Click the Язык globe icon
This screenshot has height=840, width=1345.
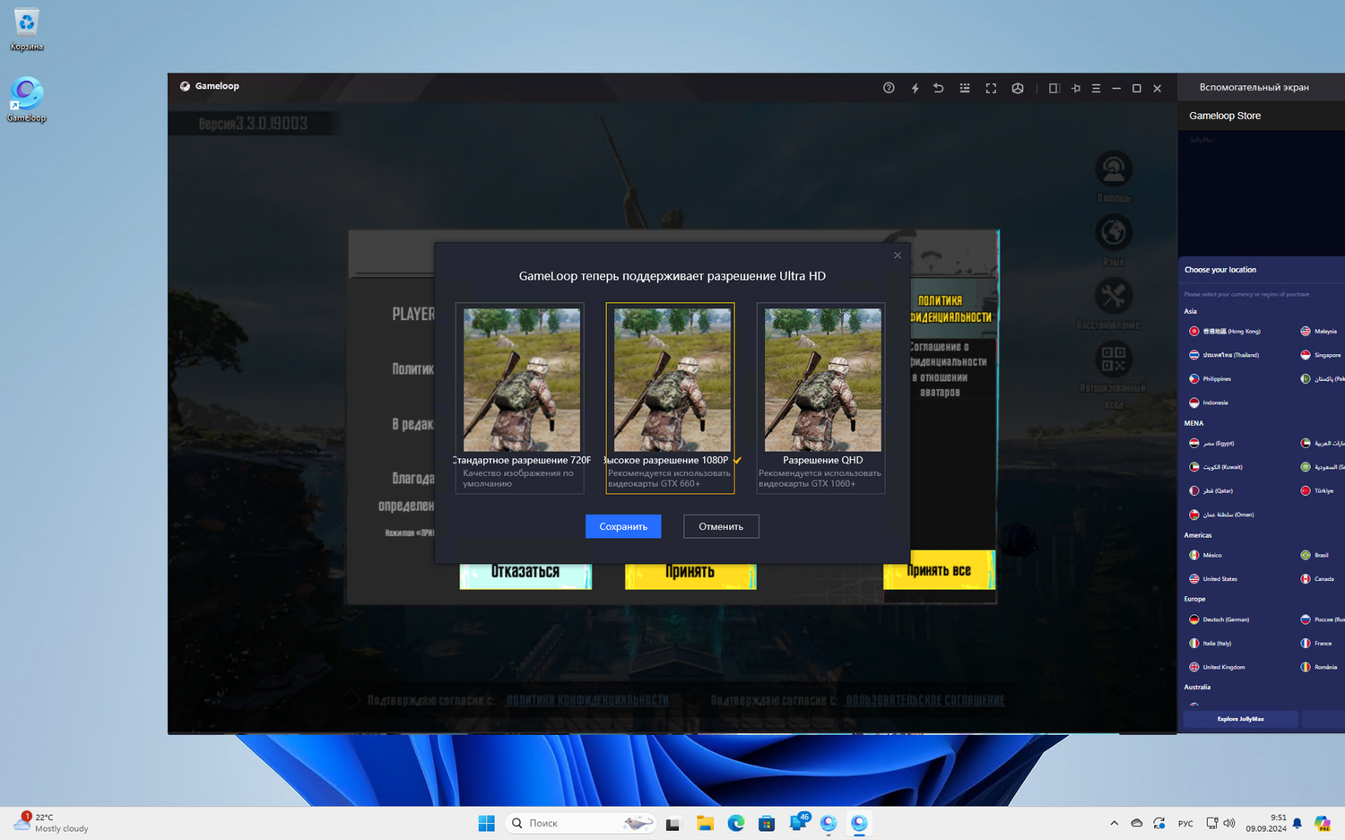point(1114,233)
